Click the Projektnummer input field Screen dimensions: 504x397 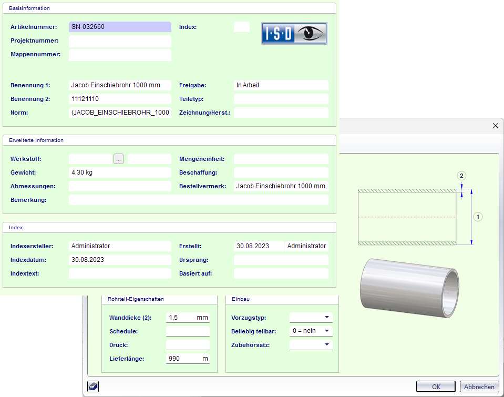pos(120,40)
